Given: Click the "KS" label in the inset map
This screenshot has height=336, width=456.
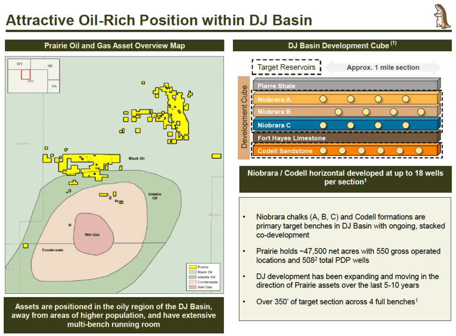Looking at the screenshot, I should 54,86.
